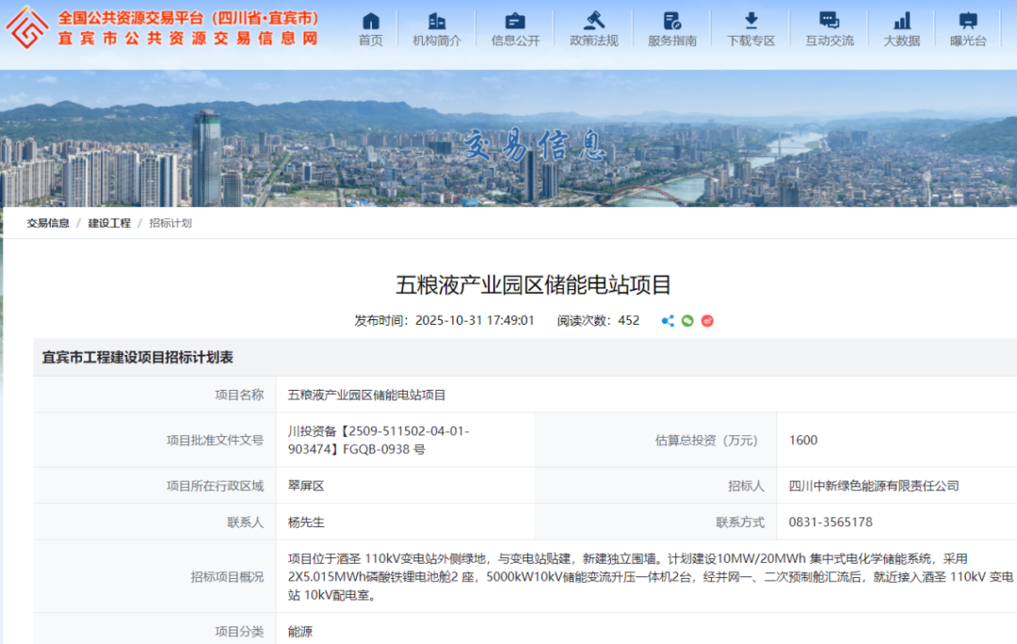The image size is (1017, 644).
Task: Open the 大数据 bar chart icon
Action: [x=901, y=21]
